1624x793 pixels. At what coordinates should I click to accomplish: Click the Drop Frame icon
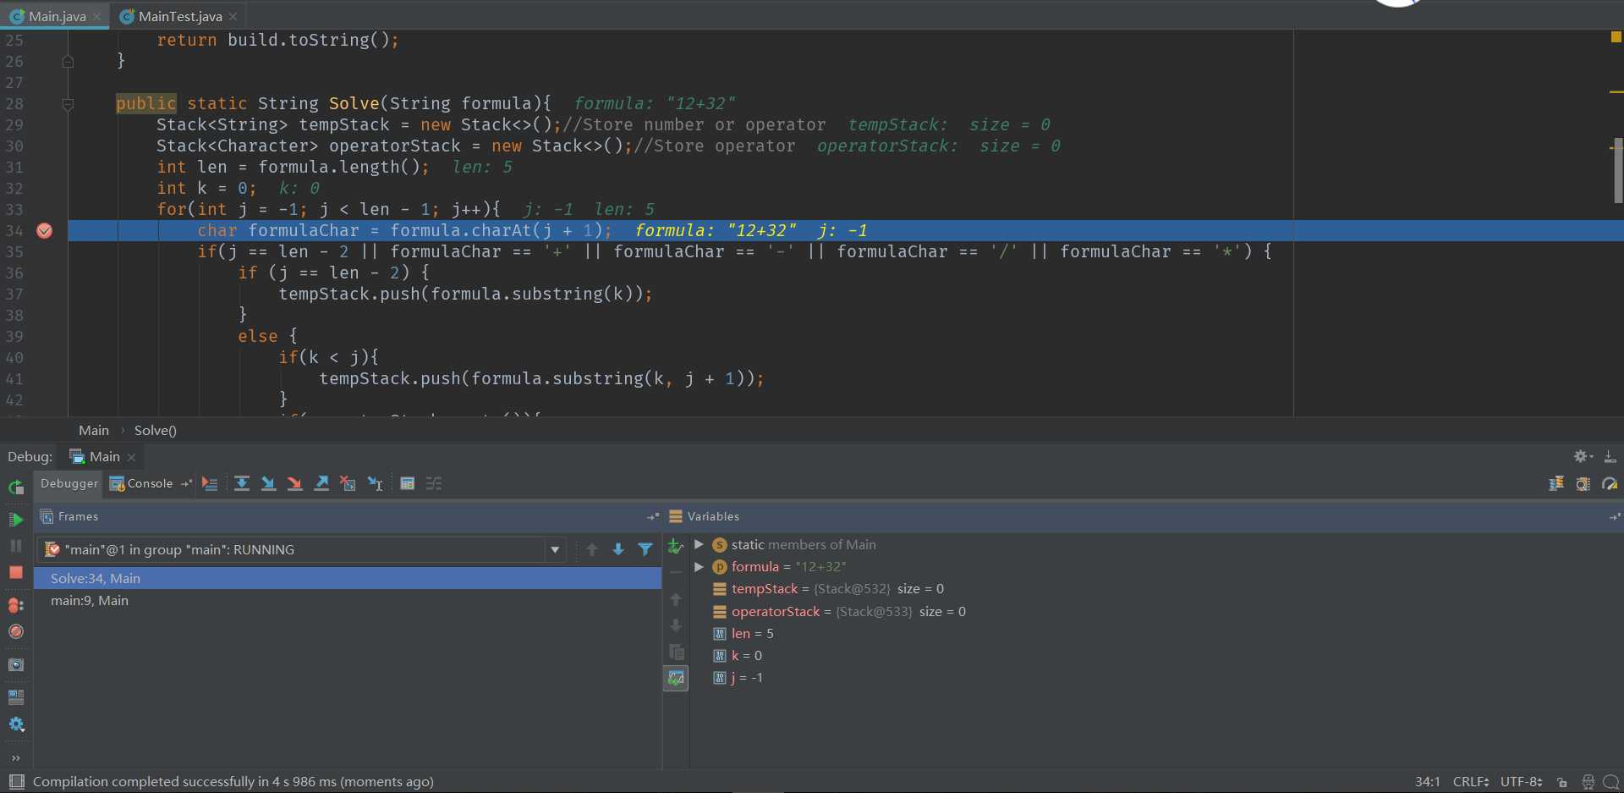[348, 483]
